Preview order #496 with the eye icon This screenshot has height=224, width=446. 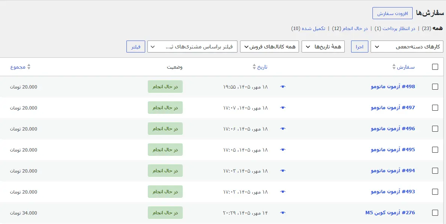pyautogui.click(x=282, y=129)
